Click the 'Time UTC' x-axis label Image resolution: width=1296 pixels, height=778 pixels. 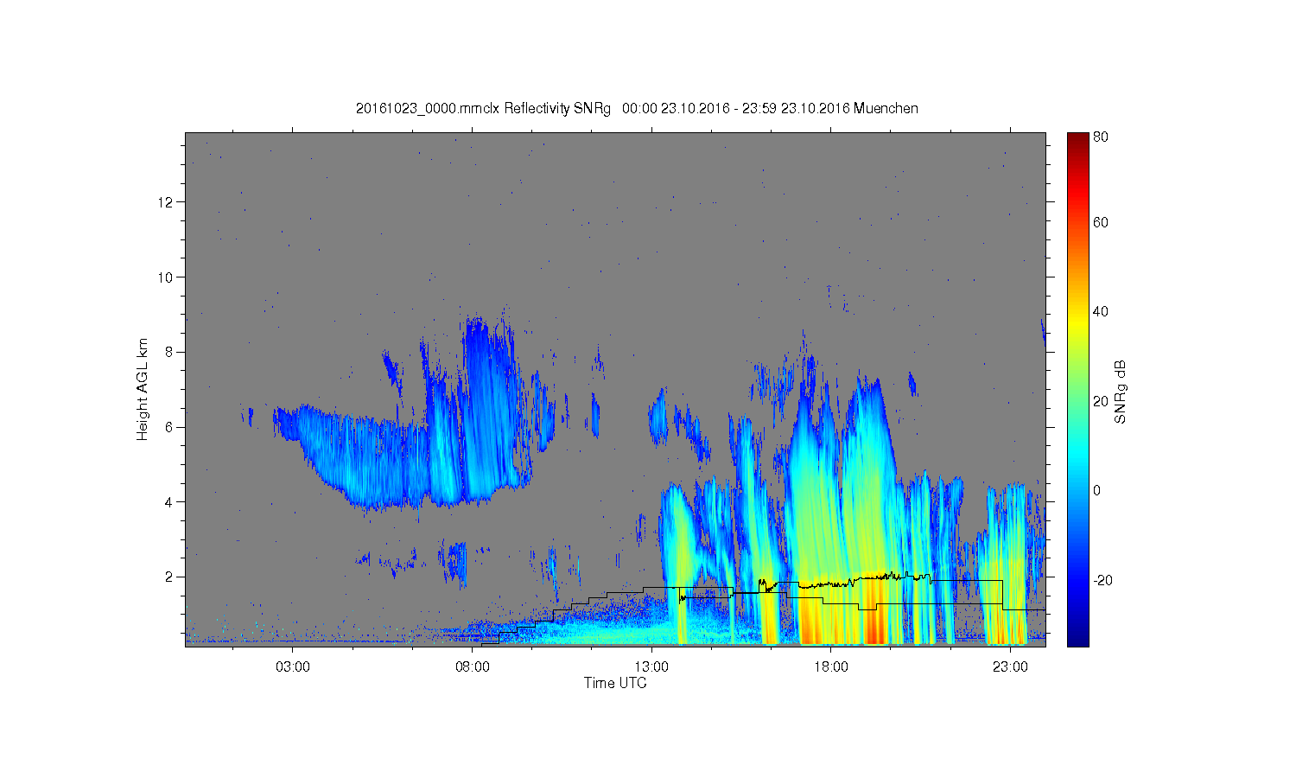tap(615, 683)
